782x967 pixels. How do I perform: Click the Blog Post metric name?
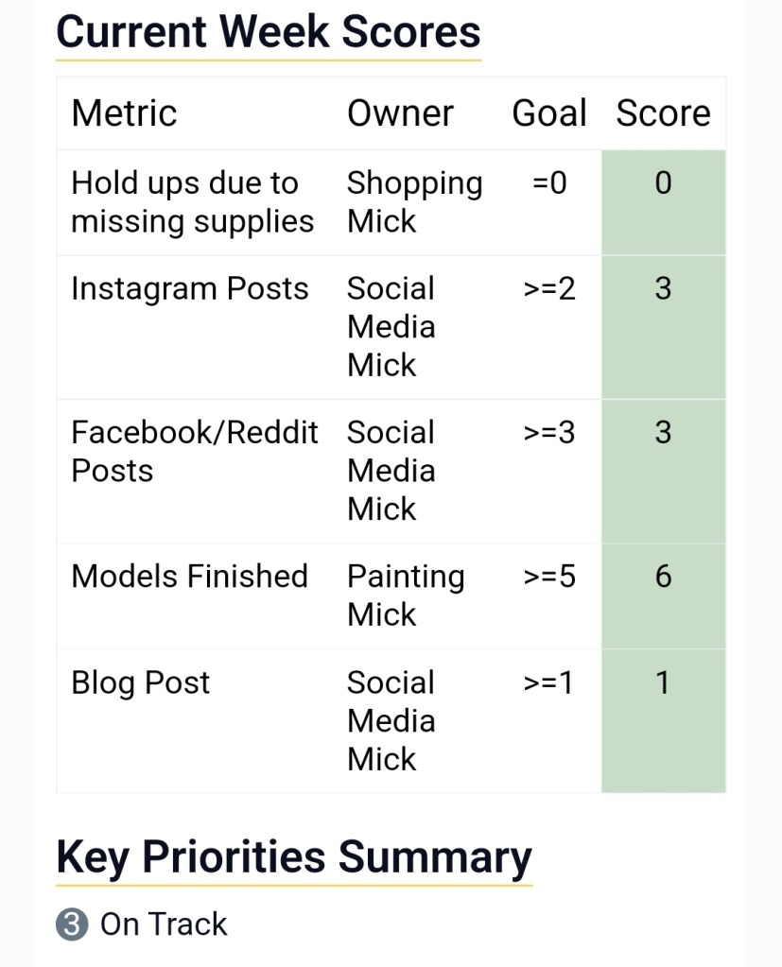coord(140,683)
